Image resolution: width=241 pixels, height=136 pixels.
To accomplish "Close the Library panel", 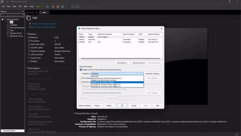I will tap(23, 11).
